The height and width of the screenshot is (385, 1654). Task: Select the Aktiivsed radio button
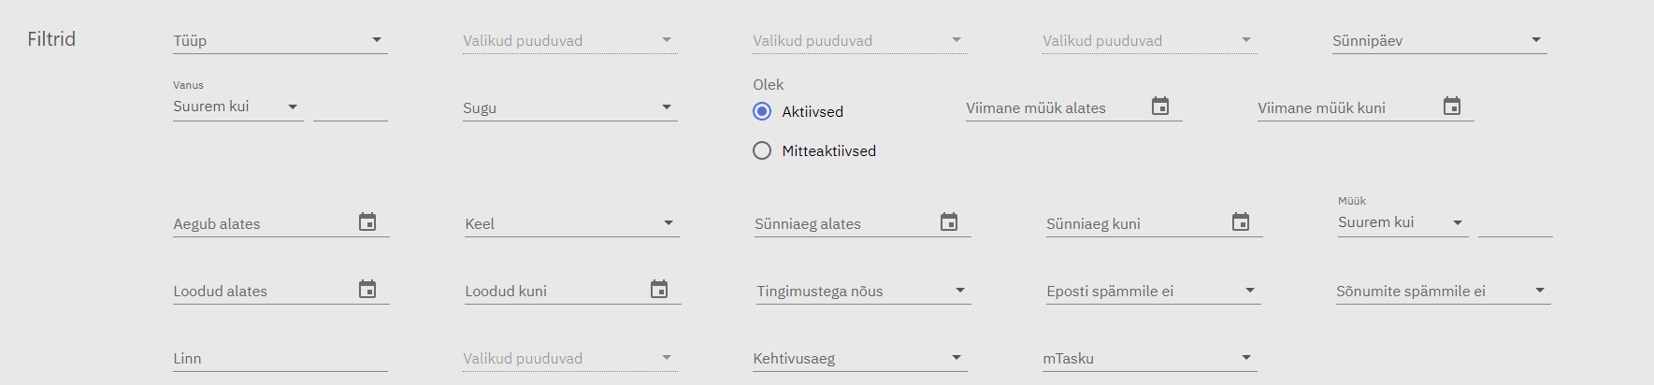point(762,111)
